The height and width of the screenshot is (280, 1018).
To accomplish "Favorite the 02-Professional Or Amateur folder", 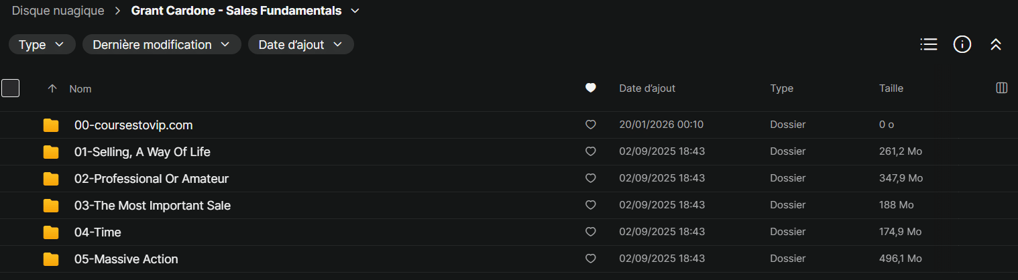I will tap(591, 178).
